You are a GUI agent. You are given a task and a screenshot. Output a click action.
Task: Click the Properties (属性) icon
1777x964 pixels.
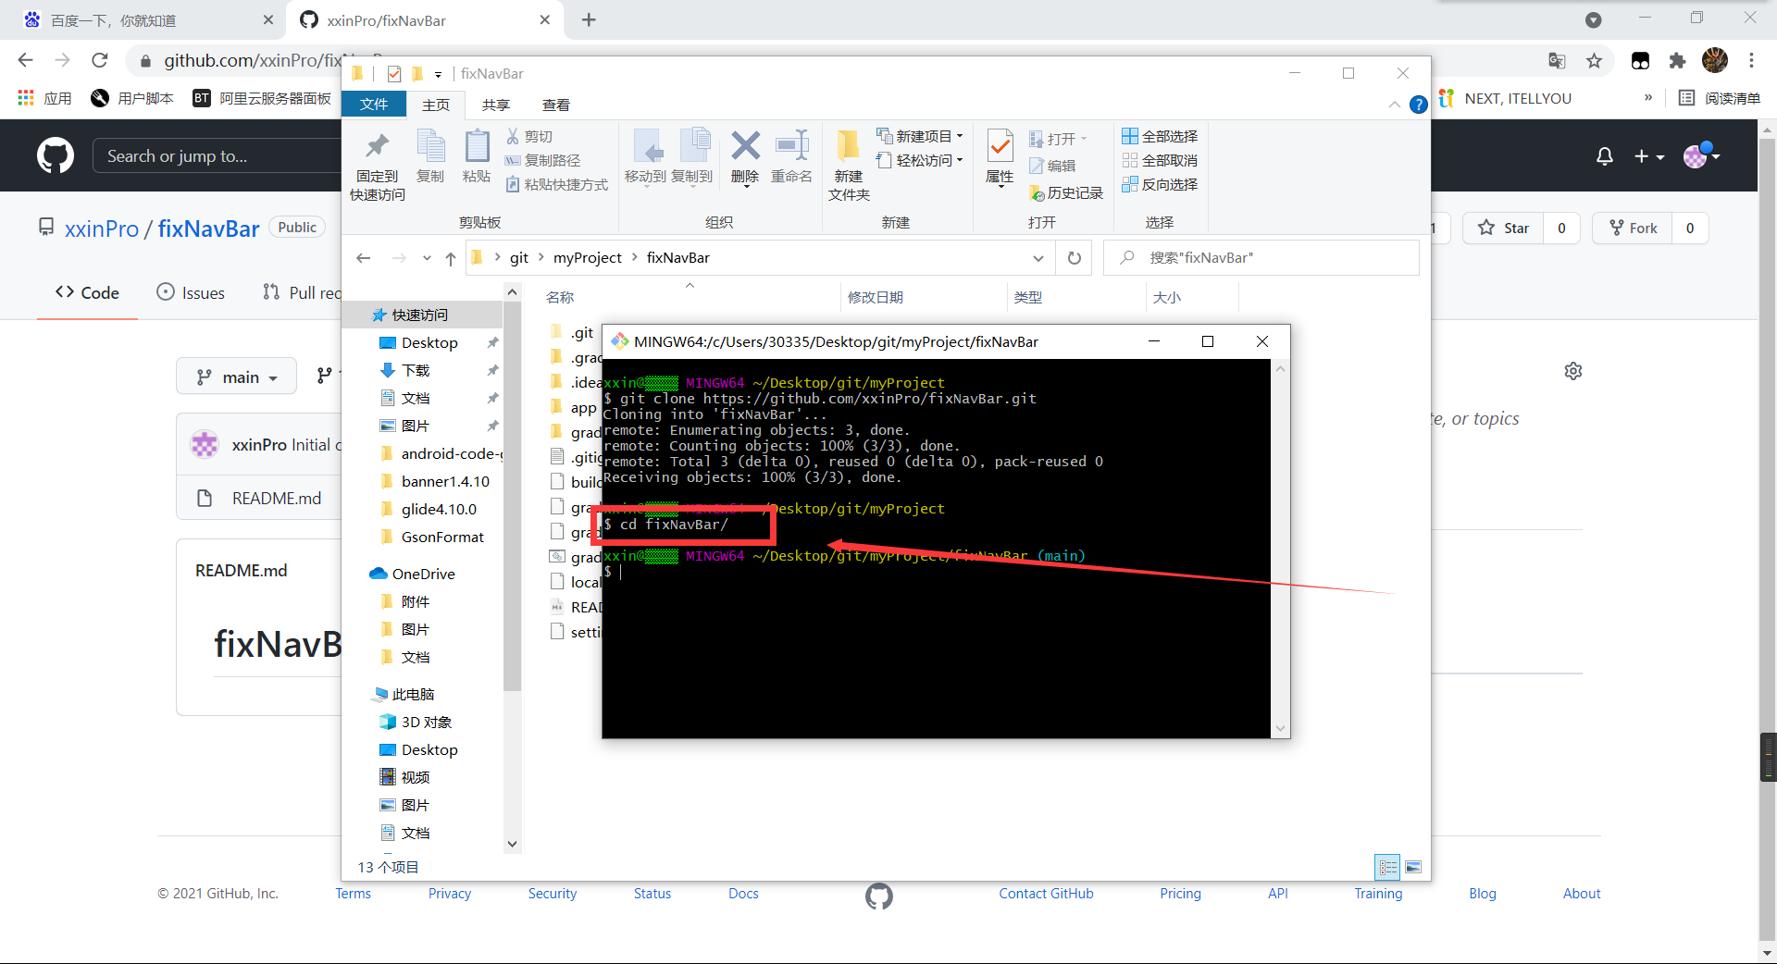click(x=1000, y=146)
